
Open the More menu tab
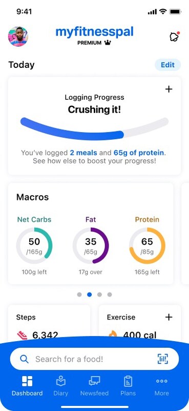161,386
